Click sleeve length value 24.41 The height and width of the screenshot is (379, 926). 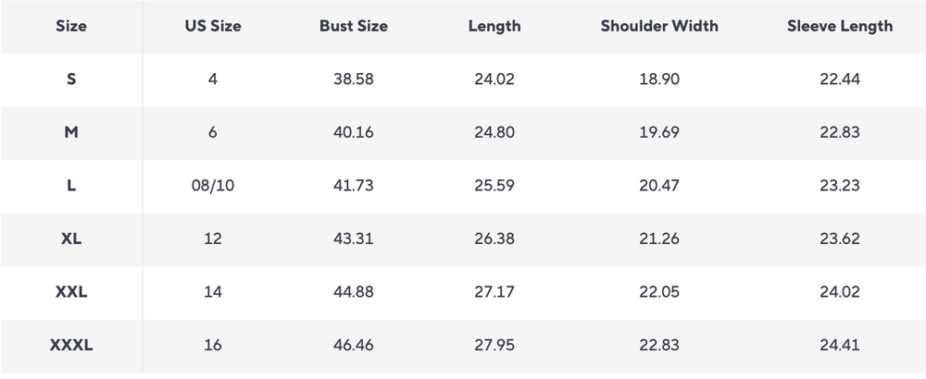coord(840,346)
